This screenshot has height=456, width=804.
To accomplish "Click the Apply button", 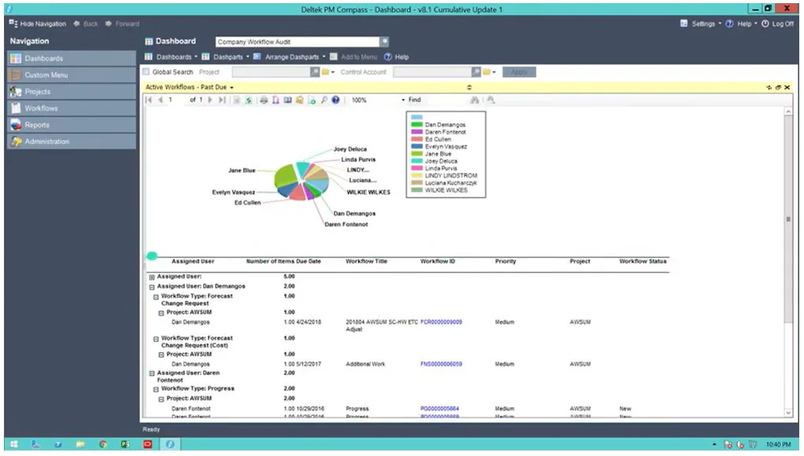I will [x=519, y=72].
